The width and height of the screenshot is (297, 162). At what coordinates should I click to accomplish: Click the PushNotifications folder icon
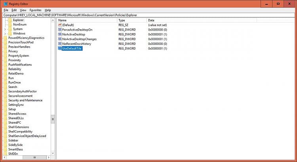coord(5,65)
